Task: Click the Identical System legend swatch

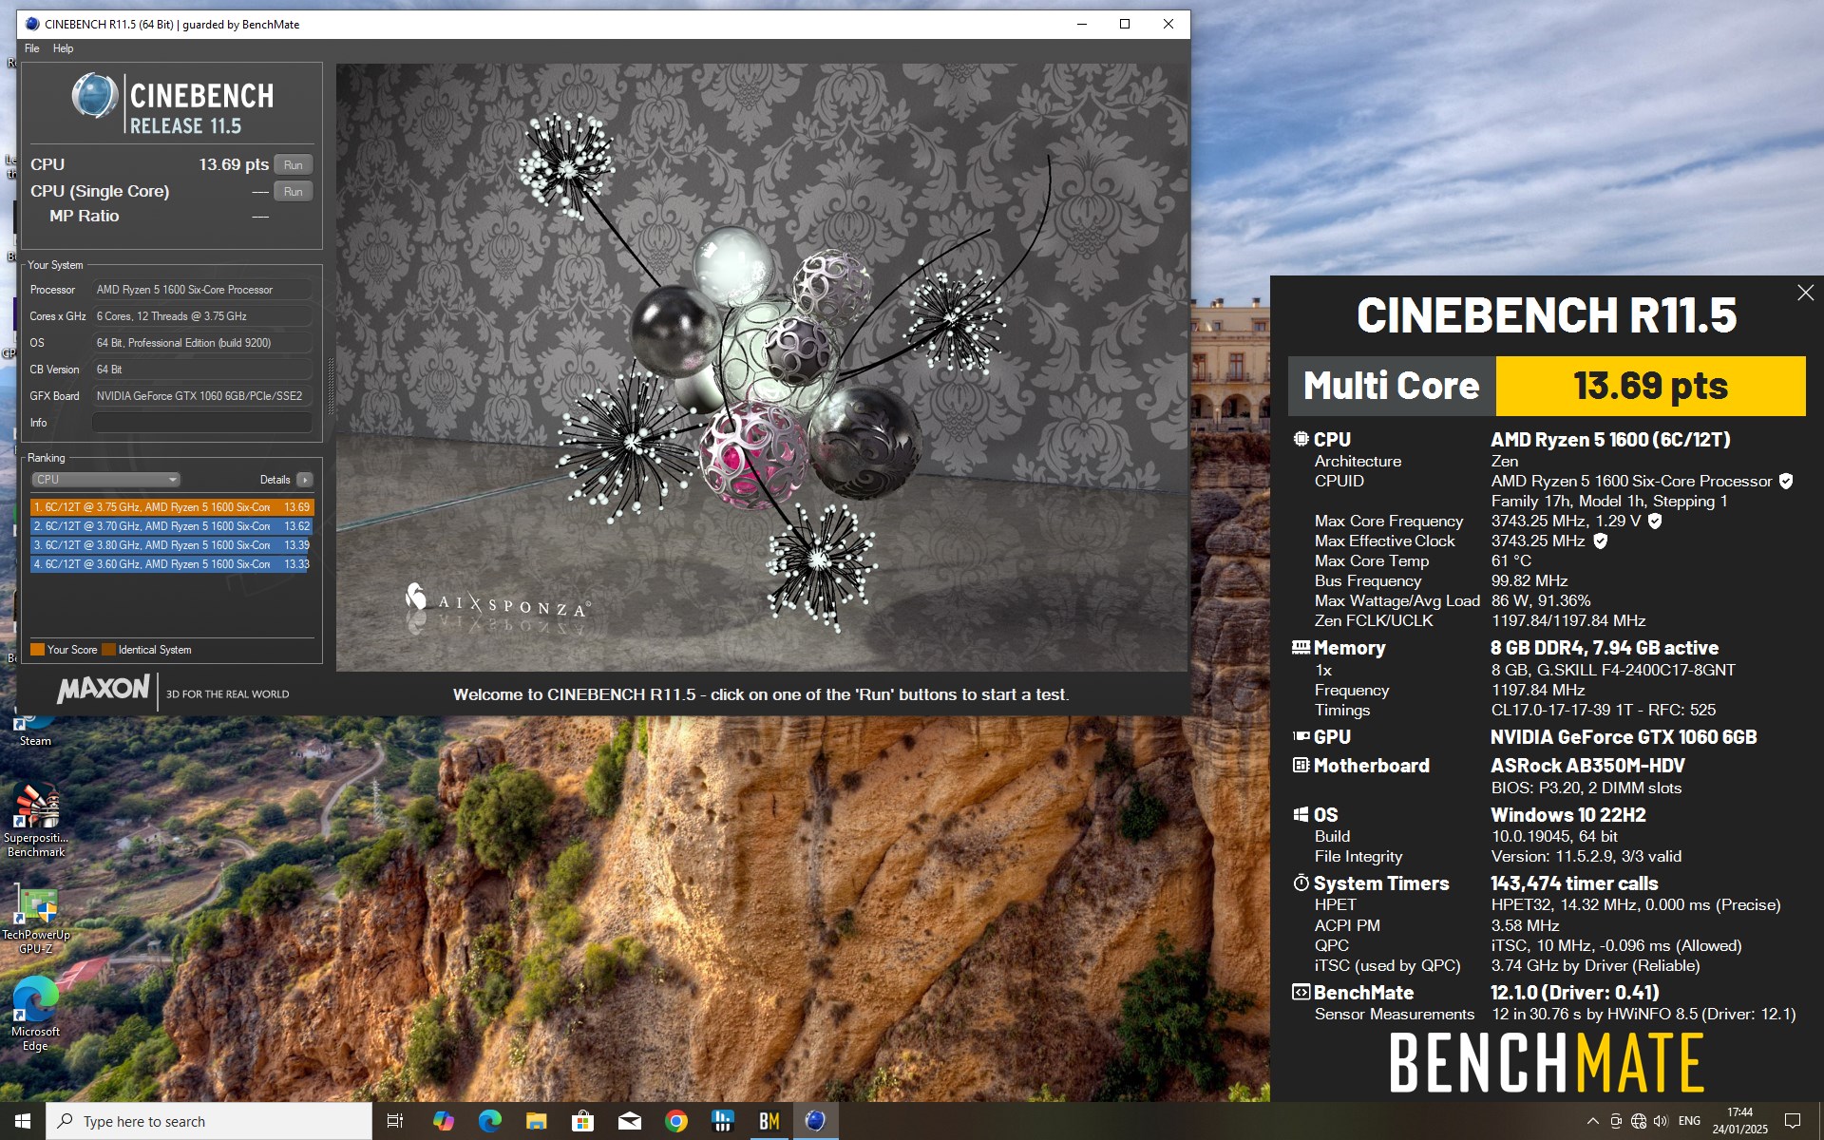Action: tap(108, 650)
